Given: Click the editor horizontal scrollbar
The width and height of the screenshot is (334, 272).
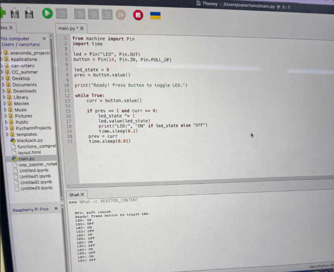Looking at the screenshot, I should coord(200,181).
